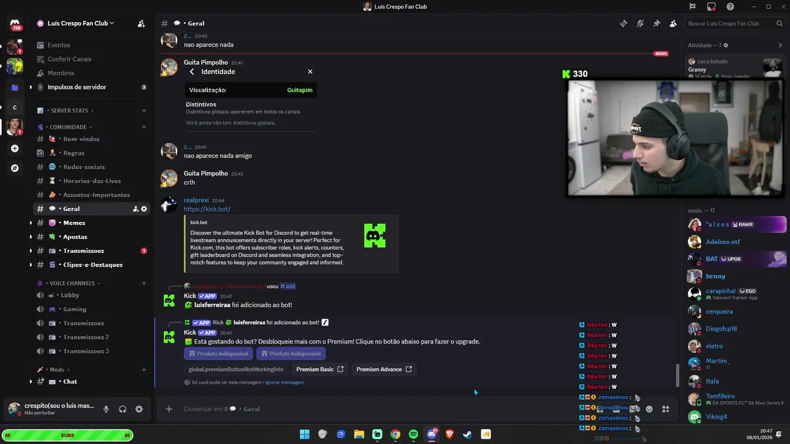Open the emoji picker in message bar

(649, 409)
